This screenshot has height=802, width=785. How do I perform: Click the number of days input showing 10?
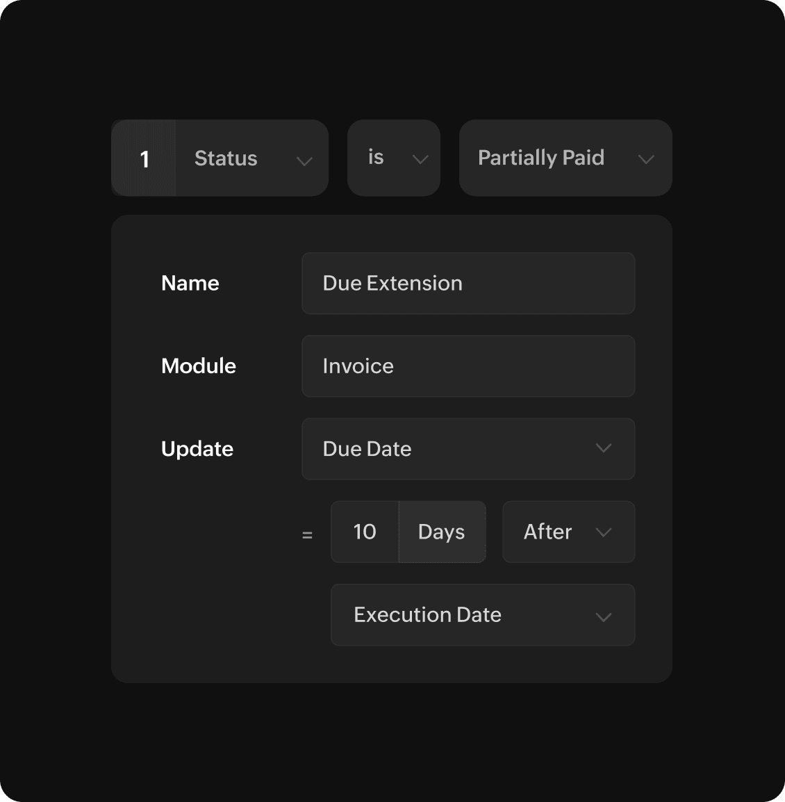tap(365, 532)
